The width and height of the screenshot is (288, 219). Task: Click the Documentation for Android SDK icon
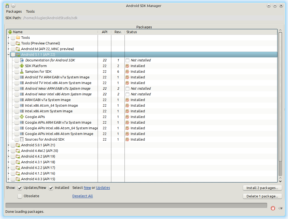(x=22, y=60)
